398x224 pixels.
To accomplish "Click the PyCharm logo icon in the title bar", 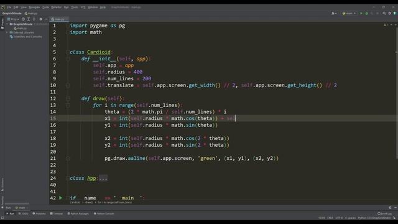I will tap(3, 7).
